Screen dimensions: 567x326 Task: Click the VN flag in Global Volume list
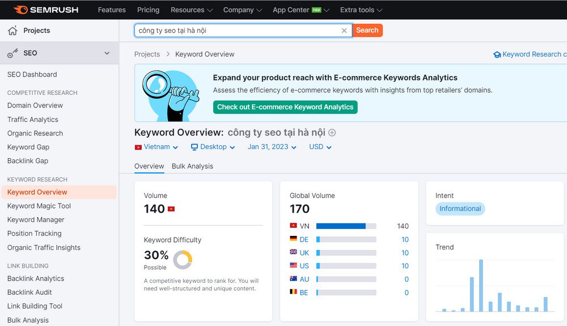click(293, 226)
